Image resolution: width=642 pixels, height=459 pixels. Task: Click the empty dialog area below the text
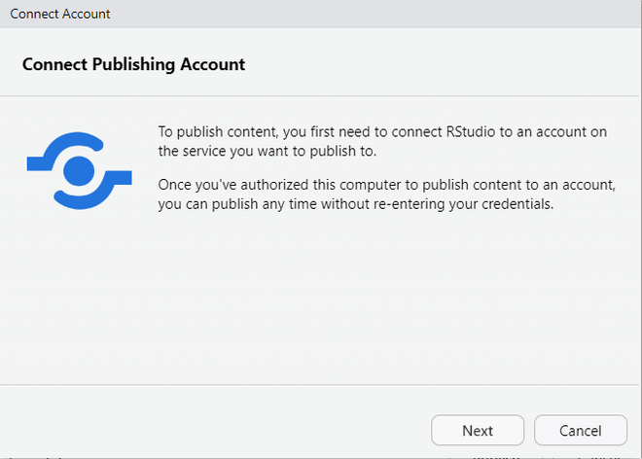321,301
